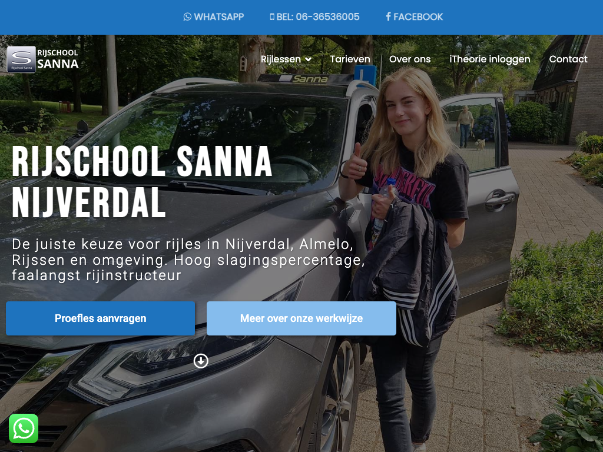Viewport: 603px width, 452px height.
Task: Open the Rijschool Sanna logo home link
Action: tap(42, 59)
